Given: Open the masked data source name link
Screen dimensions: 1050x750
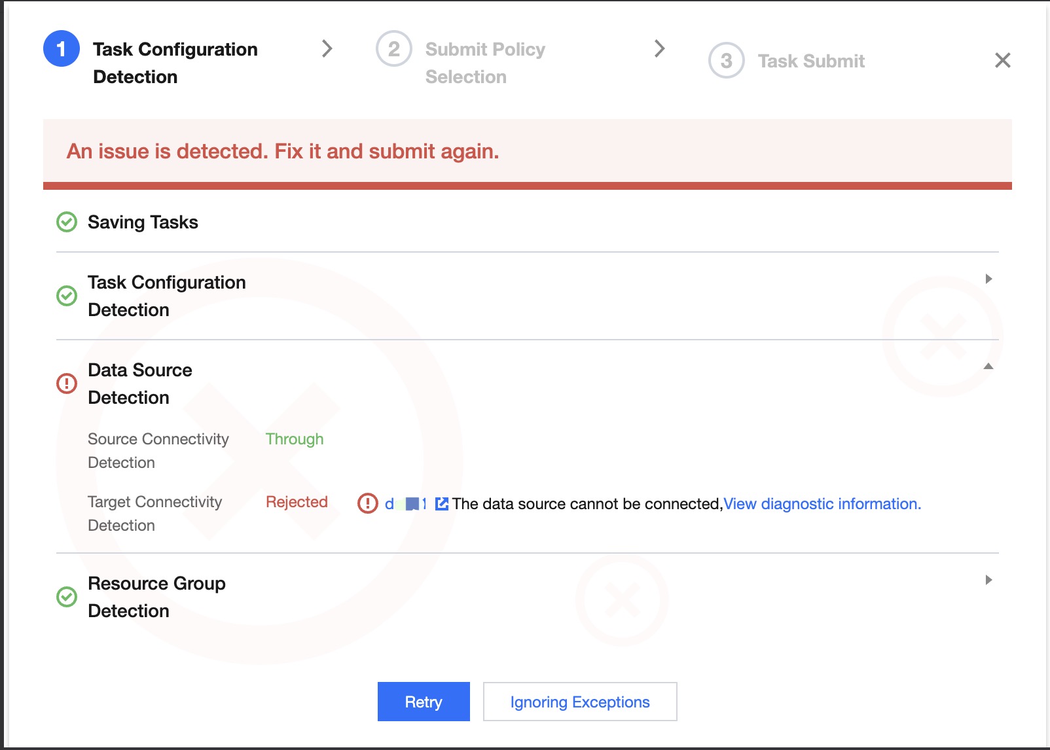Looking at the screenshot, I should tap(406, 503).
